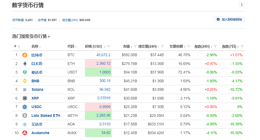Click the USDC coin icon
Viewport: 260px width, 140px height.
tap(25, 107)
